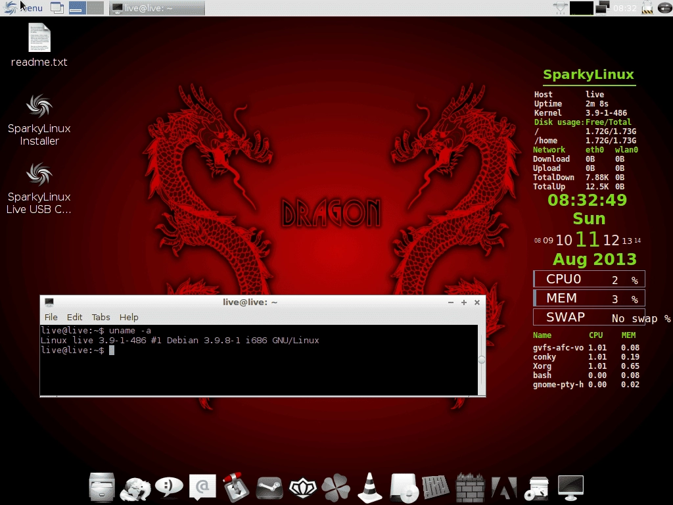Launch the Transmission torrent client from the dock

pos(235,487)
